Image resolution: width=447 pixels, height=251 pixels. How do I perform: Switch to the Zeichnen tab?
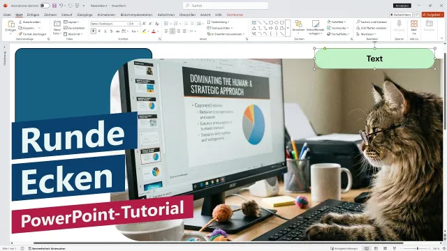50,15
